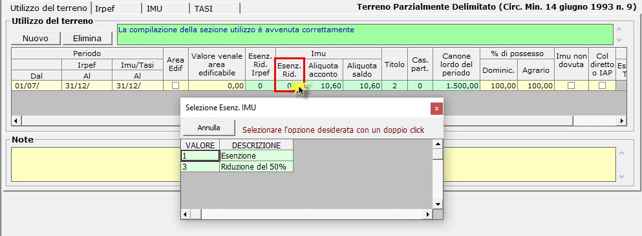The image size is (642, 236).
Task: Cancel the selection with Annulla
Action: pyautogui.click(x=209, y=128)
